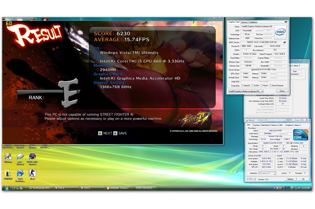Switch to STREET FIGHTER IV taskbar button
315x209 pixels.
(144, 188)
